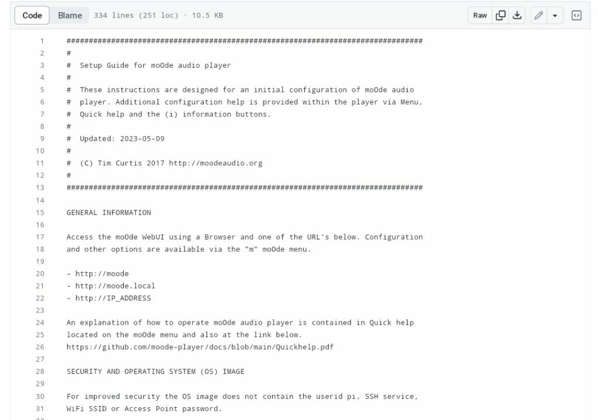The width and height of the screenshot is (598, 420).
Task: Select line number 31
Action: (x=40, y=408)
